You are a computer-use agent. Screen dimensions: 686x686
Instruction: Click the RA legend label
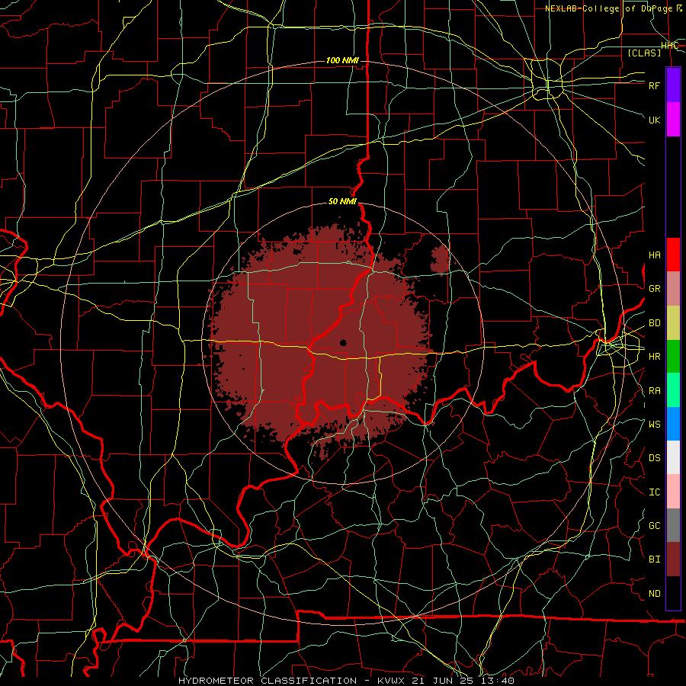coord(654,391)
